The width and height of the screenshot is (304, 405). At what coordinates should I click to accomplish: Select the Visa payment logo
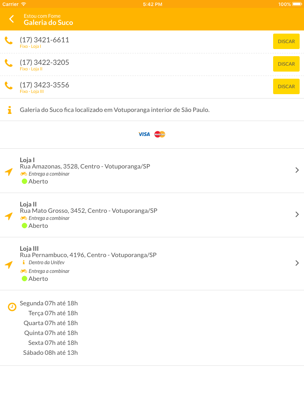144,134
